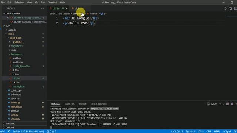
Task: Expand the OUTLINE section
Action: (10, 127)
